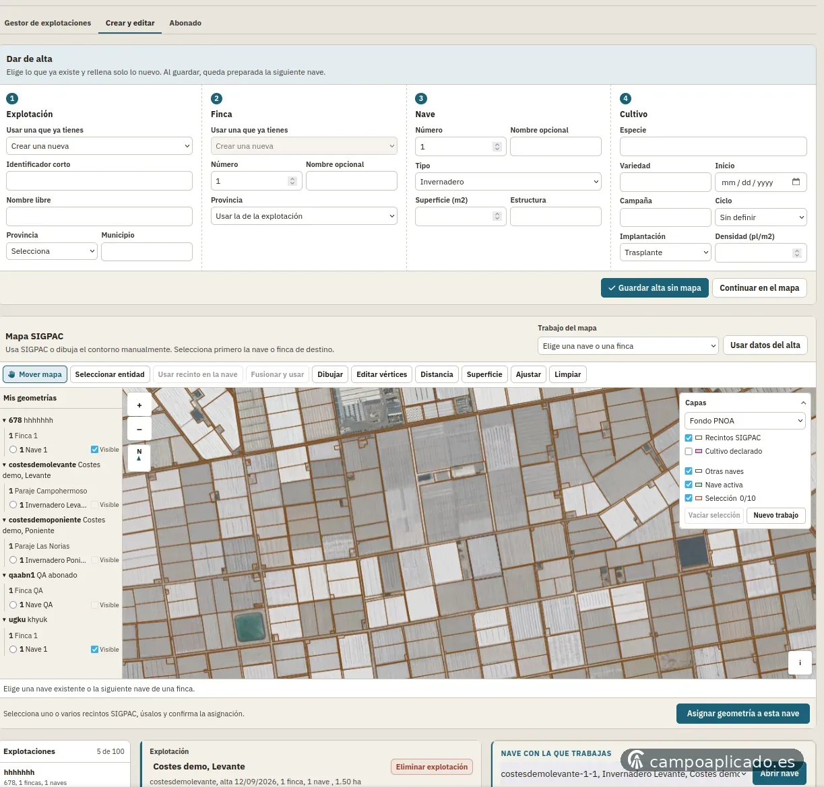Open the Implantación Trasplante dropdown

point(666,252)
